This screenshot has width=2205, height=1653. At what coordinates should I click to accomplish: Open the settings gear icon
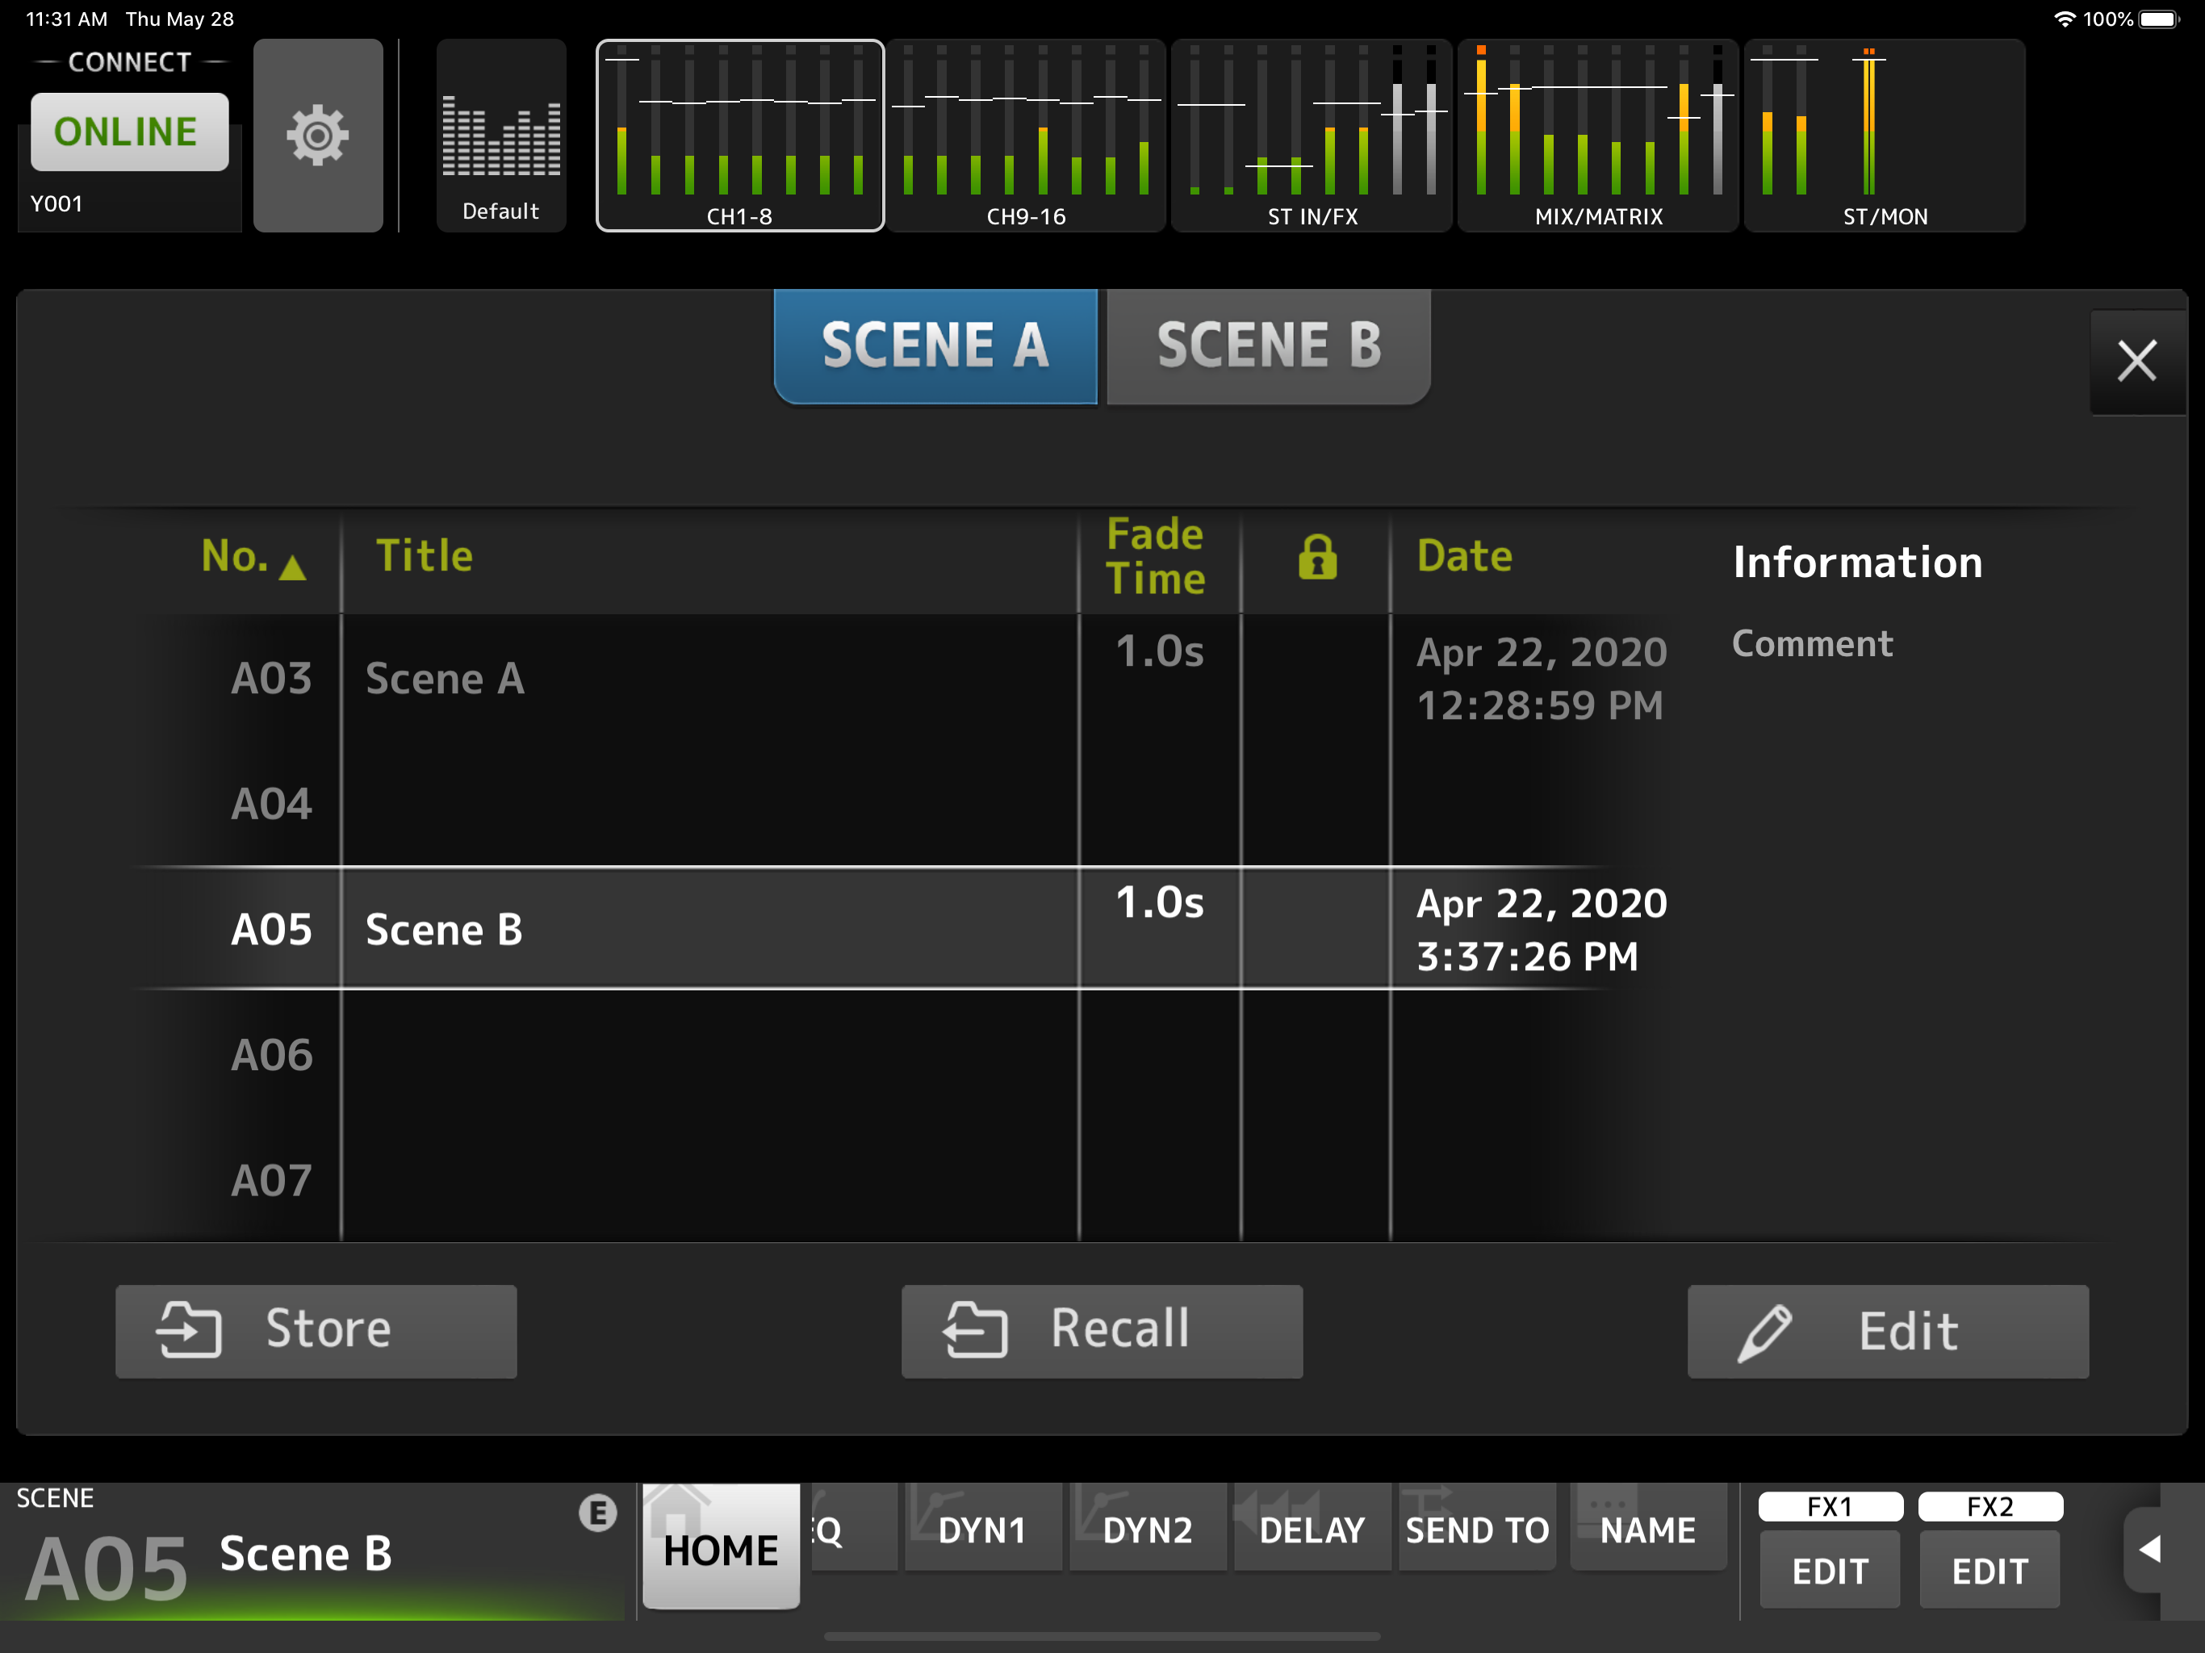317,136
